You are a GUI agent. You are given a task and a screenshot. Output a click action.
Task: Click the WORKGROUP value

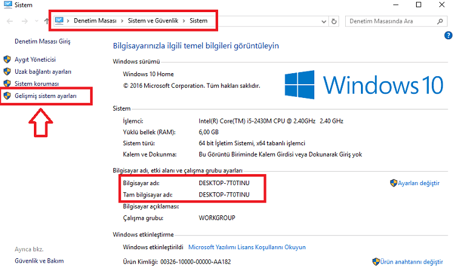(x=217, y=218)
